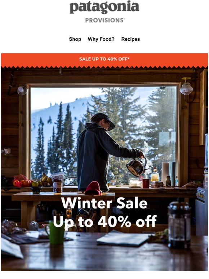Click the steaming black kettle
Viewport: 209px width, 279px height.
click(137, 167)
